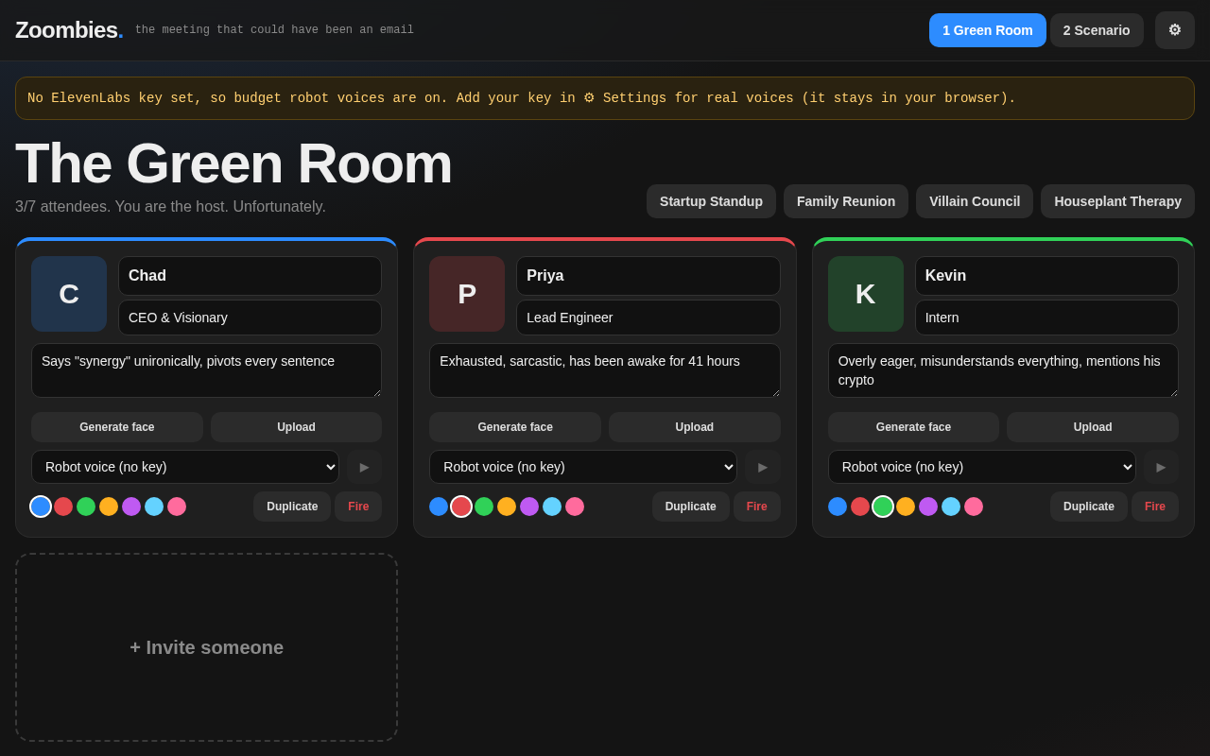Click Priya's avatar with letter P
Image resolution: width=1210 pixels, height=756 pixels.
(467, 294)
